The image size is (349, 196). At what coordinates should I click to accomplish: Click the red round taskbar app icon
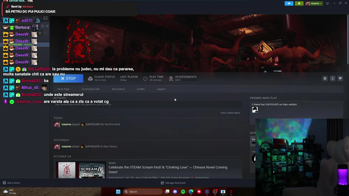[x=199, y=192]
